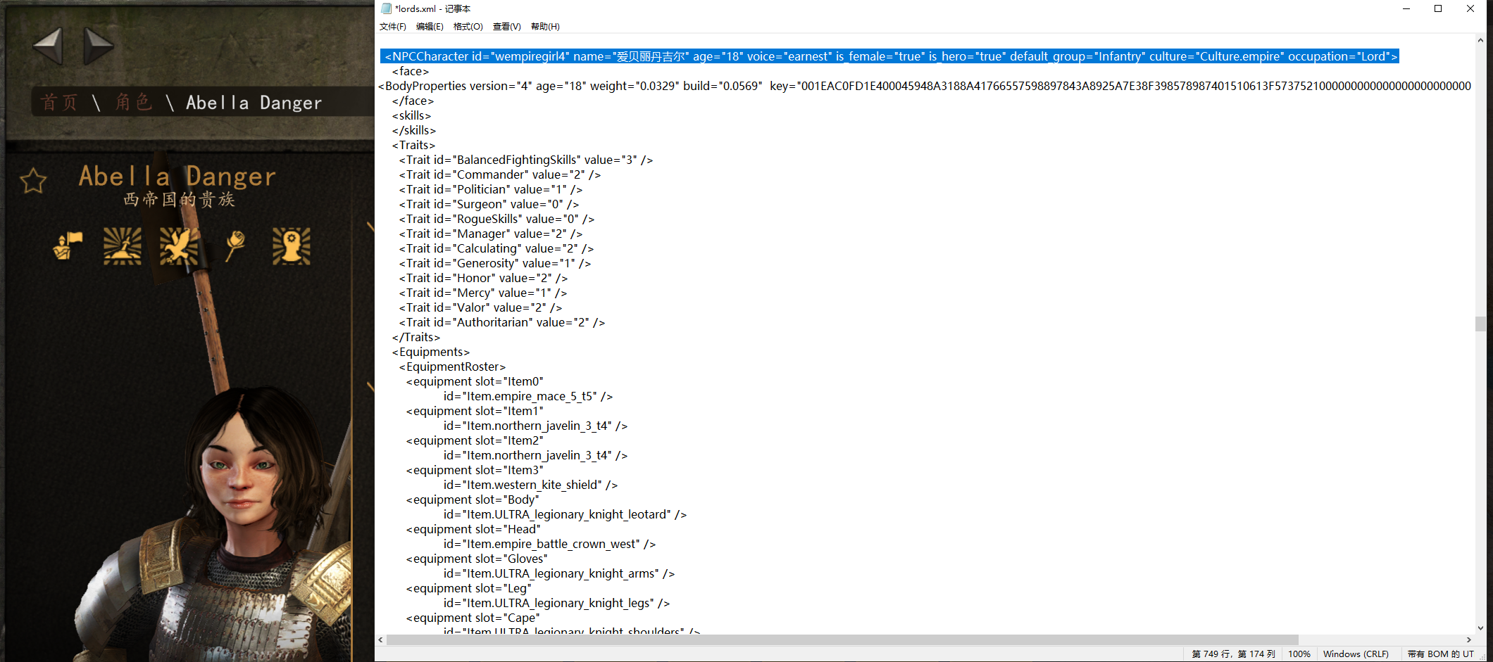Click the ULTRA_legionary_knight_arms id line
Screen dimensions: 1493x662
coord(559,573)
